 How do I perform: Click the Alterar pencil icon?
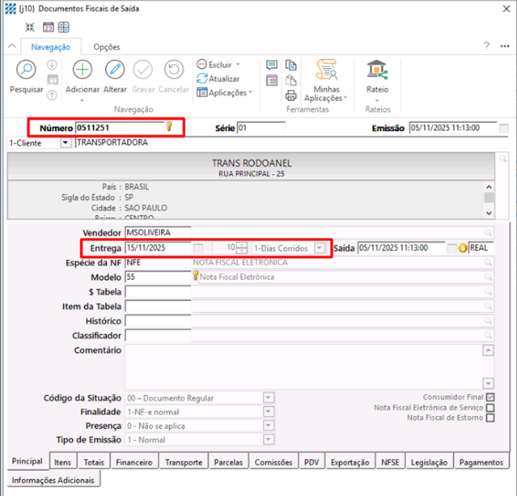point(115,70)
